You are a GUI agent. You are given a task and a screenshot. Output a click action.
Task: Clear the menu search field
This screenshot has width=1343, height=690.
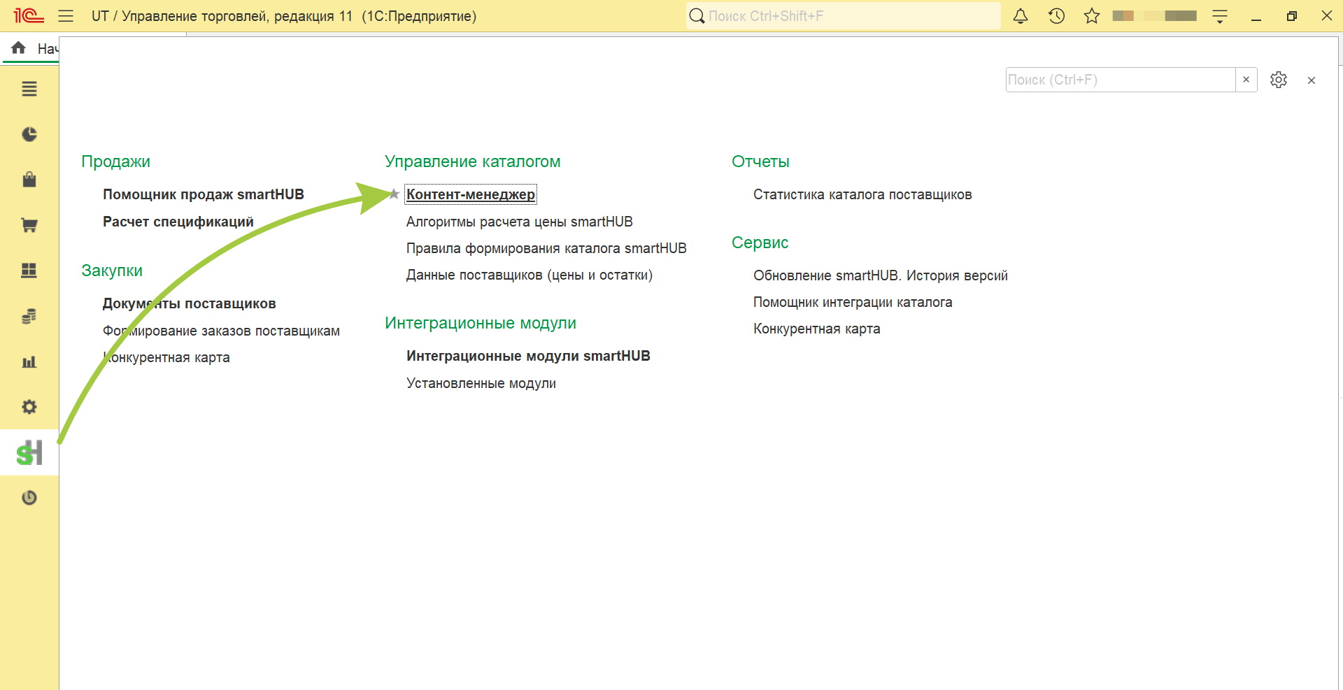(x=1246, y=80)
